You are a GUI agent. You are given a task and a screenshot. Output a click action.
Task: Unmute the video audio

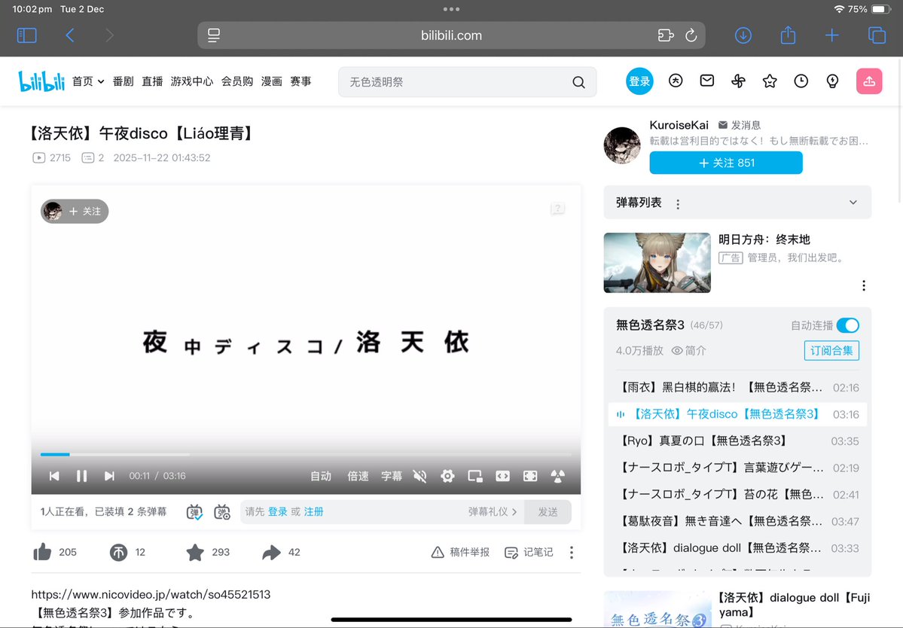419,475
